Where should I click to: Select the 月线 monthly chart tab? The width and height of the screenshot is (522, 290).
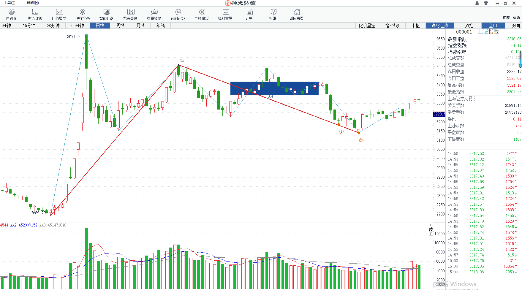coord(140,26)
